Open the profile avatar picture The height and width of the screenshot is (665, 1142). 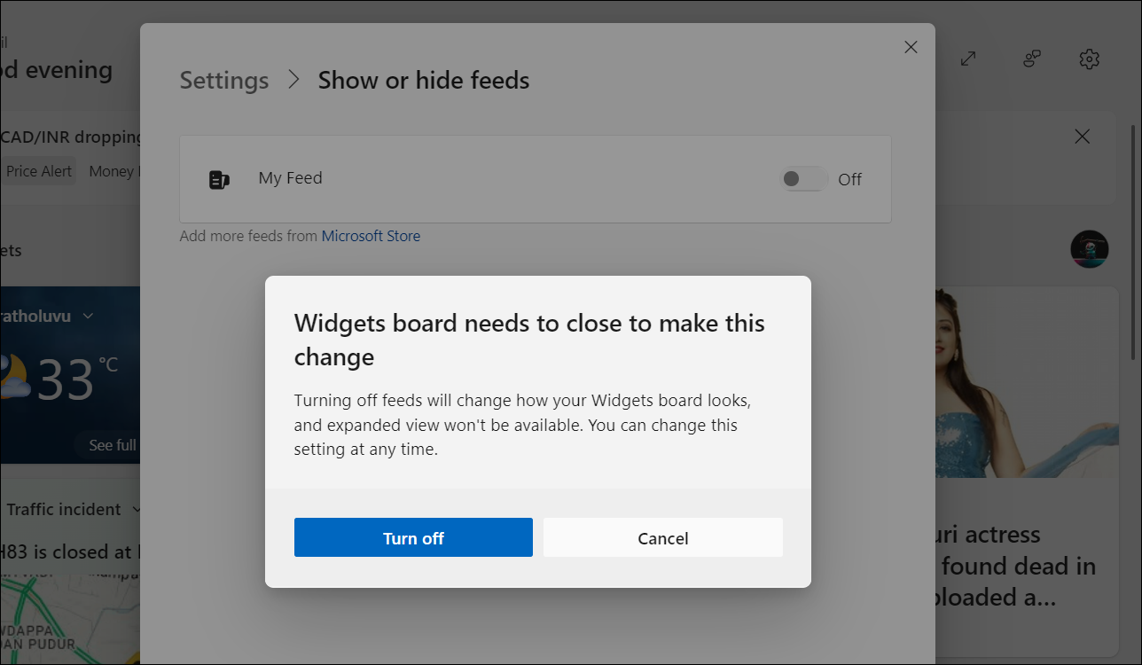pyautogui.click(x=1089, y=249)
